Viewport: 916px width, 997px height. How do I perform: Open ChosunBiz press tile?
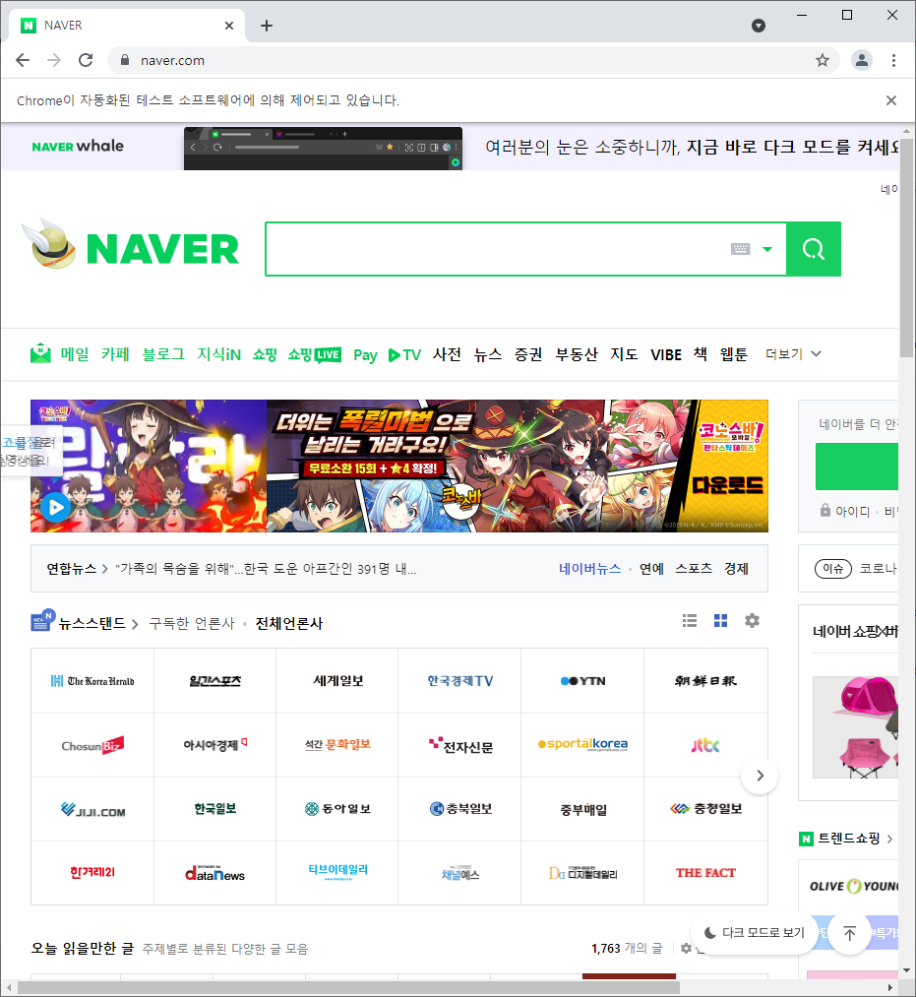click(92, 745)
